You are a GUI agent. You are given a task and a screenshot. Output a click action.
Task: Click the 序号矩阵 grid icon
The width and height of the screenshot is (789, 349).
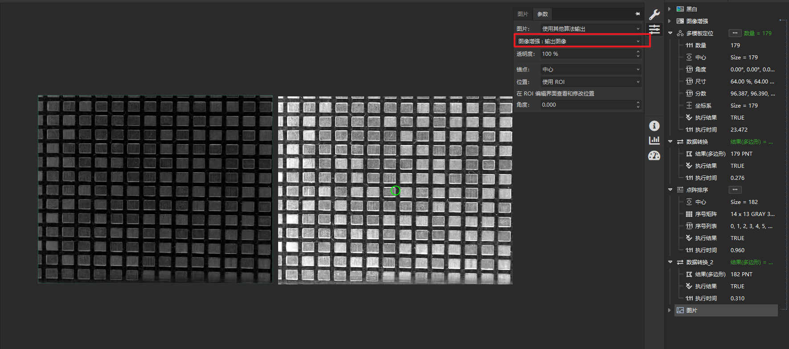point(689,214)
